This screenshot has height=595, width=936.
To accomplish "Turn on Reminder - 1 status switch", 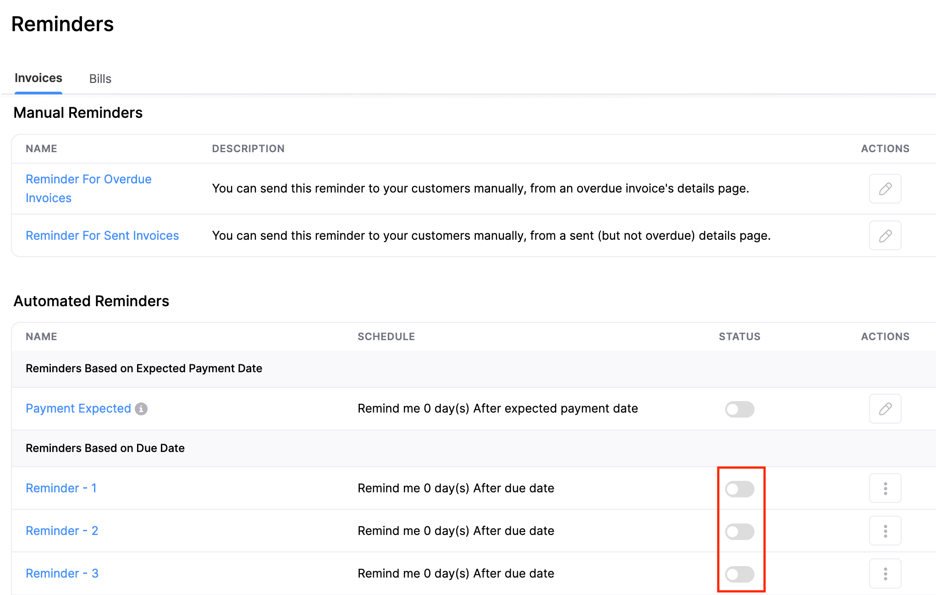I will coord(739,489).
